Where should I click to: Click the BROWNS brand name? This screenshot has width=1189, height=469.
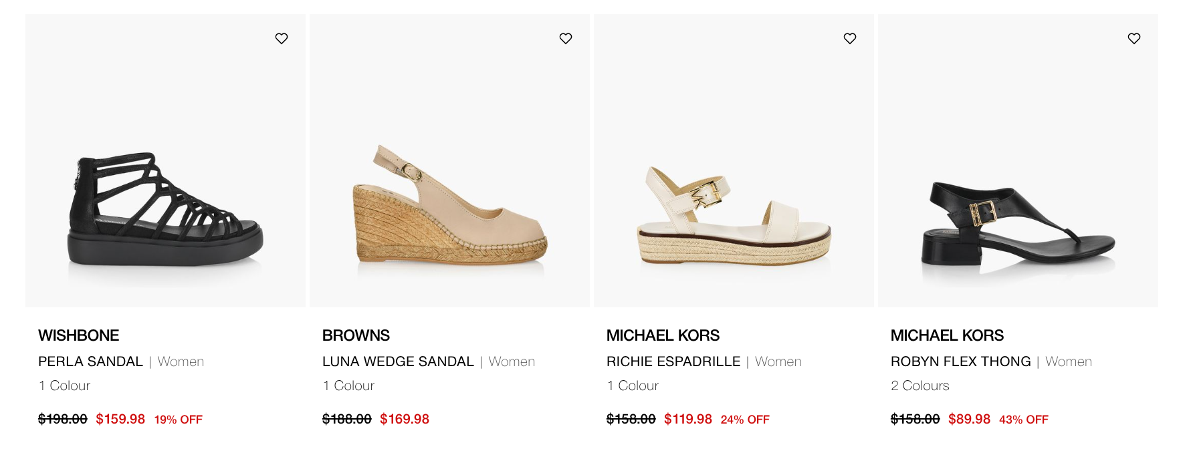pos(356,335)
